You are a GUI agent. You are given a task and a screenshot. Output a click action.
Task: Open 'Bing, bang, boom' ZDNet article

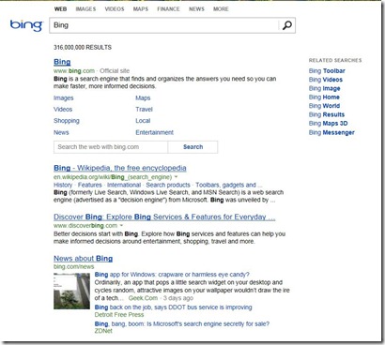coord(182,323)
